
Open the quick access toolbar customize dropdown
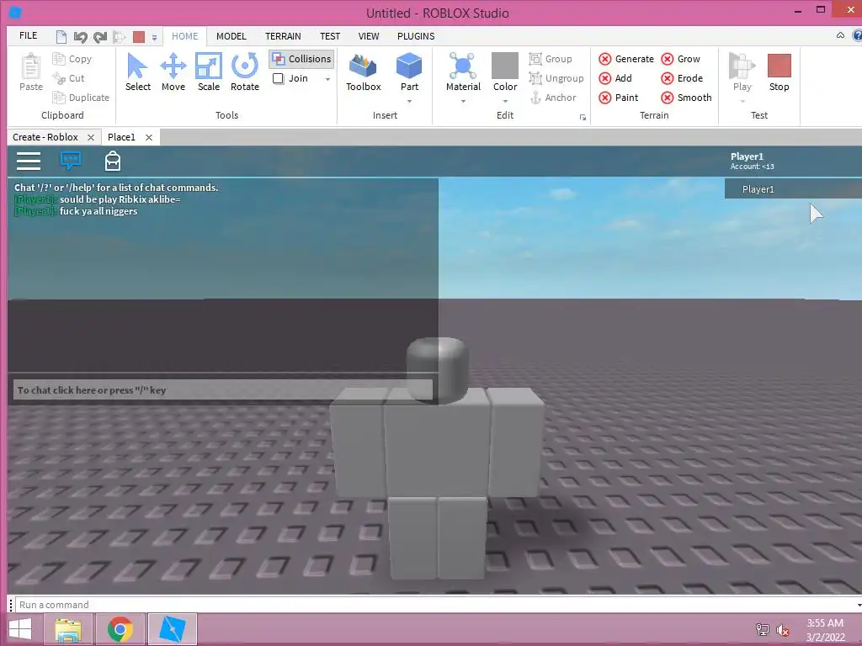155,38
